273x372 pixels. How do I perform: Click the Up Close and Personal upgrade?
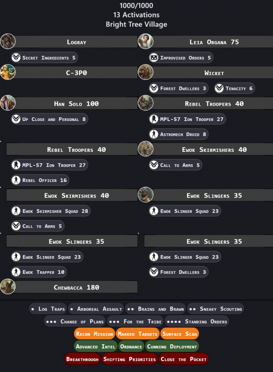point(49,119)
